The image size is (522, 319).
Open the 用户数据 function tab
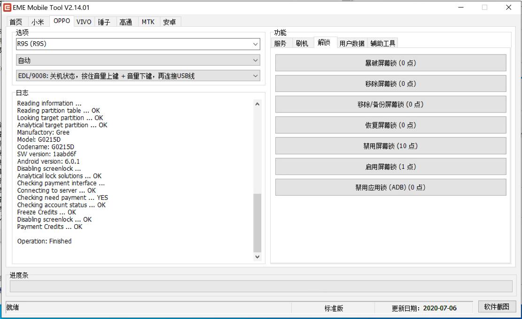pyautogui.click(x=352, y=43)
